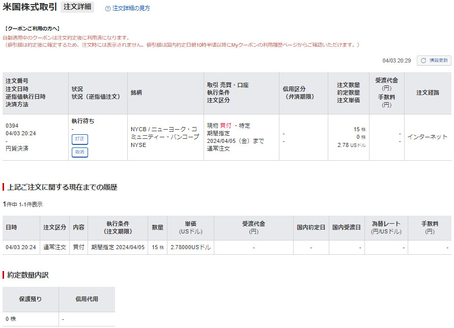This screenshot has height=328, width=454.
Task: Click the インターネット order route cell
Action: pyautogui.click(x=428, y=137)
